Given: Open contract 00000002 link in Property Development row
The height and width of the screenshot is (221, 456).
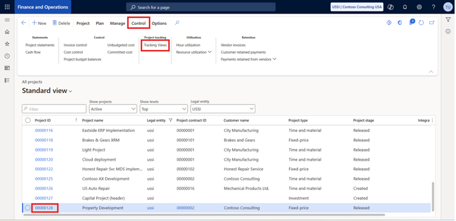Looking at the screenshot, I should pyautogui.click(x=186, y=208).
